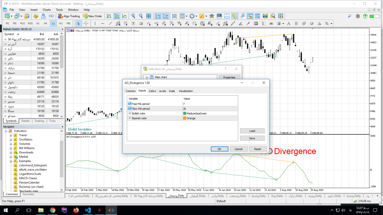383x215 pixels.
Task: Switch to the Colors tab
Action: click(x=152, y=91)
